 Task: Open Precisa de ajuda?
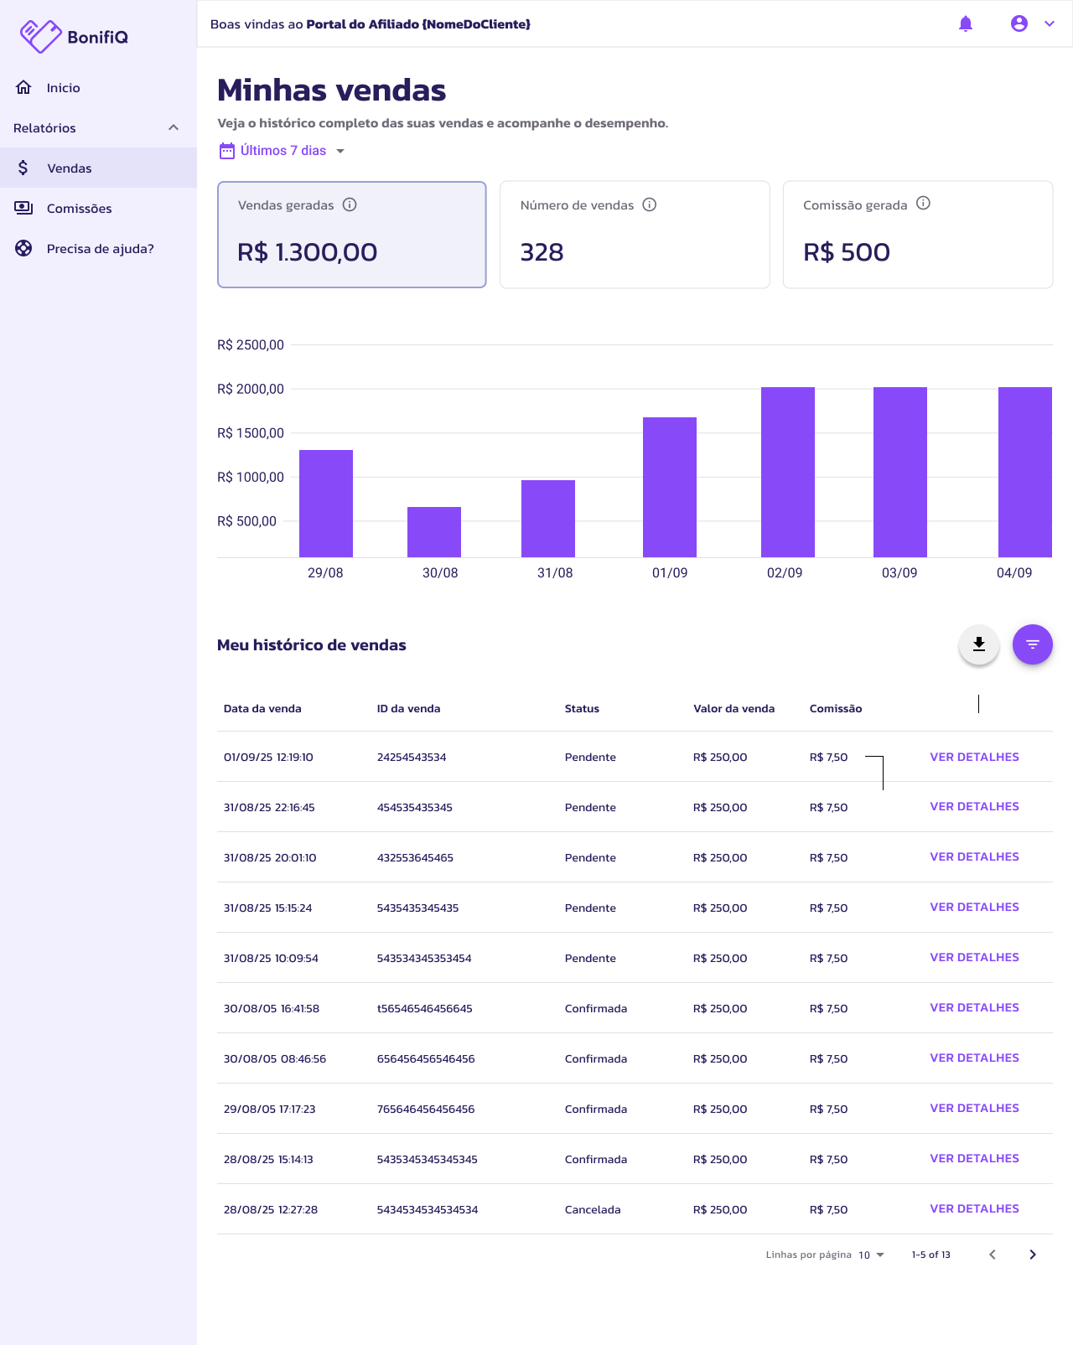coord(98,248)
